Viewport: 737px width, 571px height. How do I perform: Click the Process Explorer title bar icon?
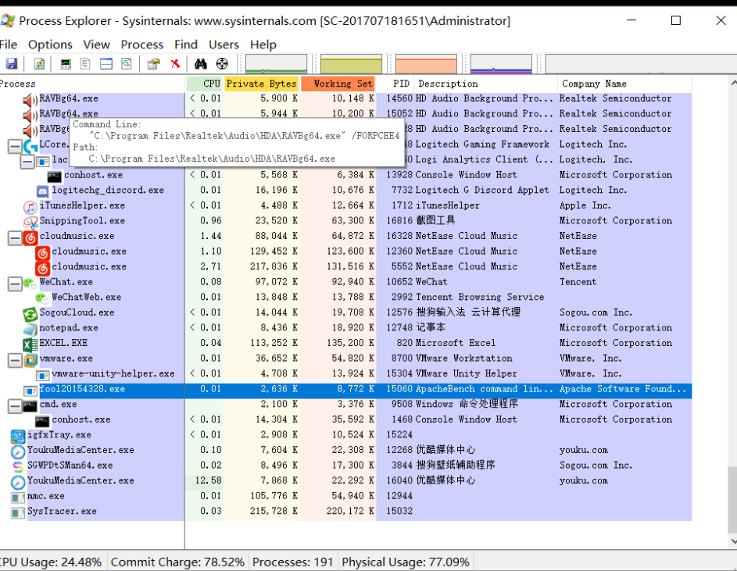click(x=7, y=20)
